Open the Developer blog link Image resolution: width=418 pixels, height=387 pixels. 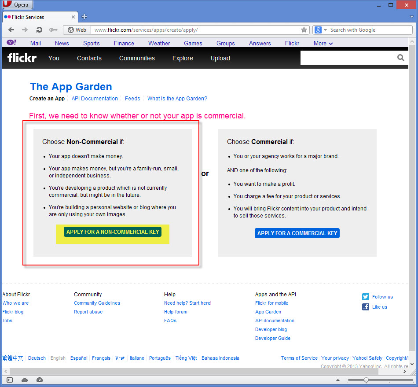271,329
